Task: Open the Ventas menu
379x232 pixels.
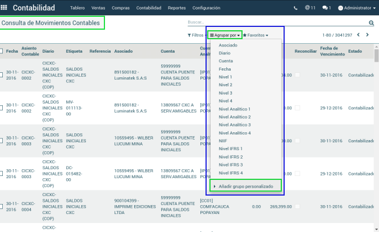Action: point(98,8)
